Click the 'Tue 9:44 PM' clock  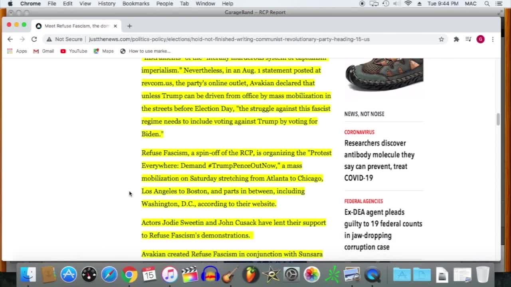(443, 4)
